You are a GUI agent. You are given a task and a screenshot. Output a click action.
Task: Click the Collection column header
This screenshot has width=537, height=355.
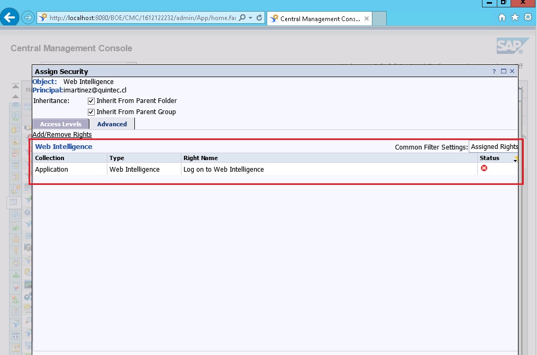pyautogui.click(x=70, y=158)
